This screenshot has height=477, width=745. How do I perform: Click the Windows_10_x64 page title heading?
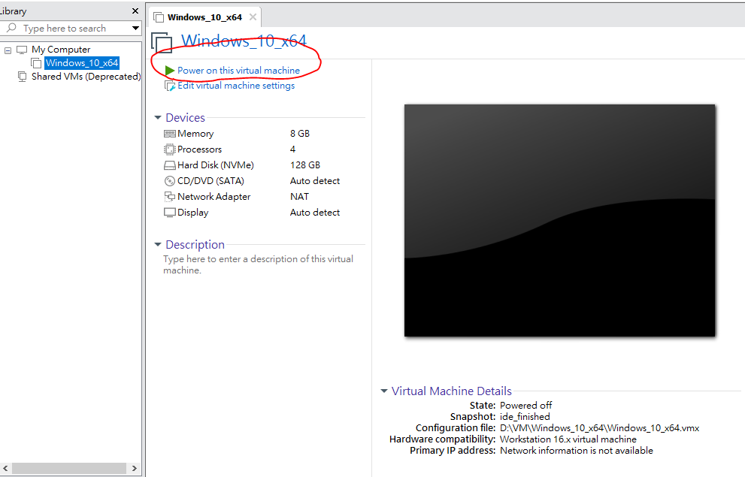point(244,41)
